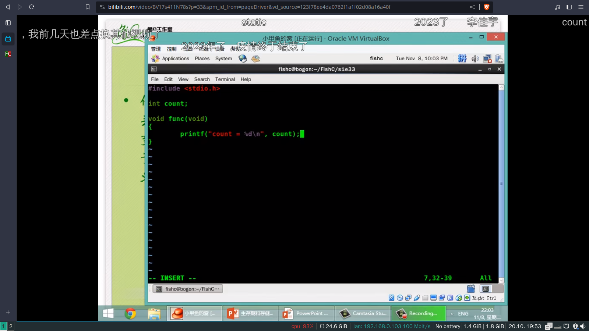Expand the GNOME Places menu
The height and width of the screenshot is (331, 589).
click(x=202, y=58)
